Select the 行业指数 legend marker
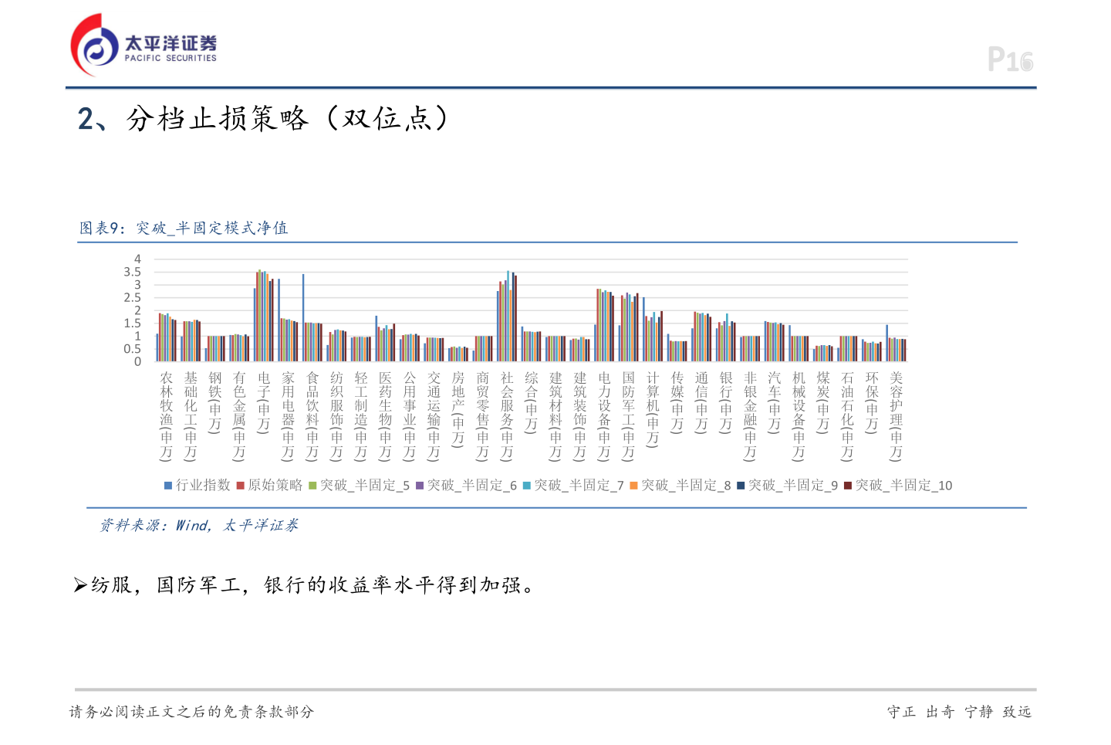This screenshot has height=745, width=1111. [167, 486]
